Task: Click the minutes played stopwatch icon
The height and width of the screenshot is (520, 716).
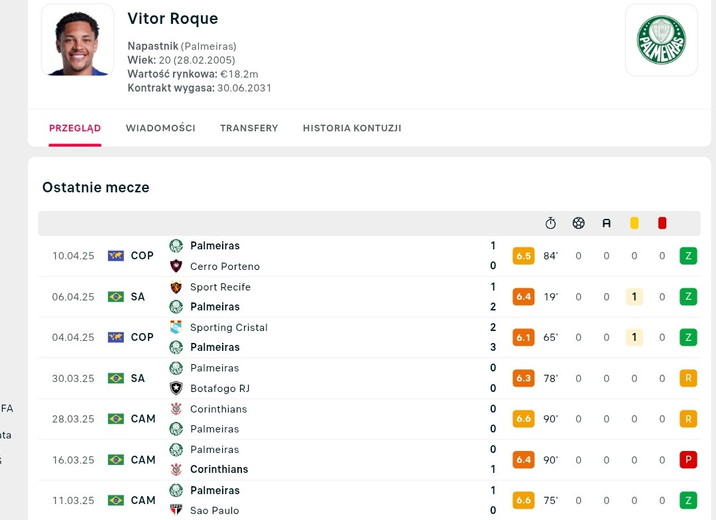Action: tap(551, 223)
